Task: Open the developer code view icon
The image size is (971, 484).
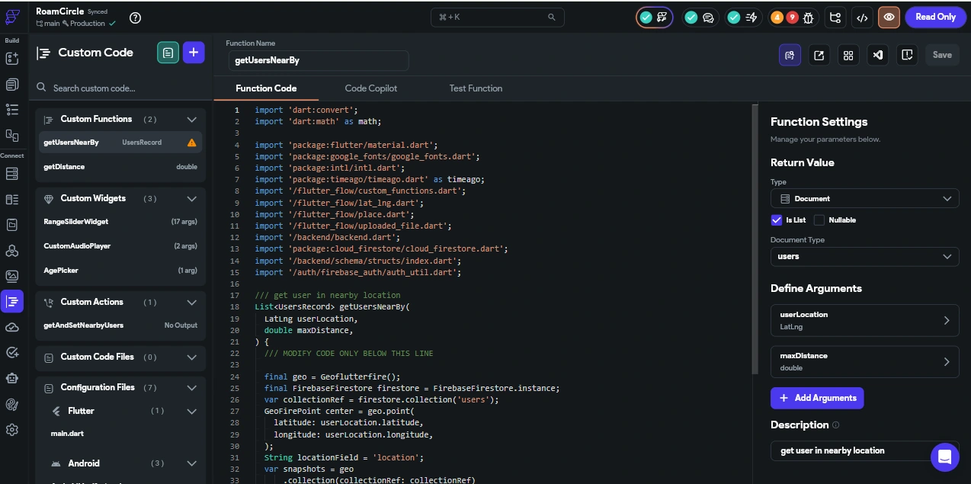Action: pyautogui.click(x=862, y=17)
